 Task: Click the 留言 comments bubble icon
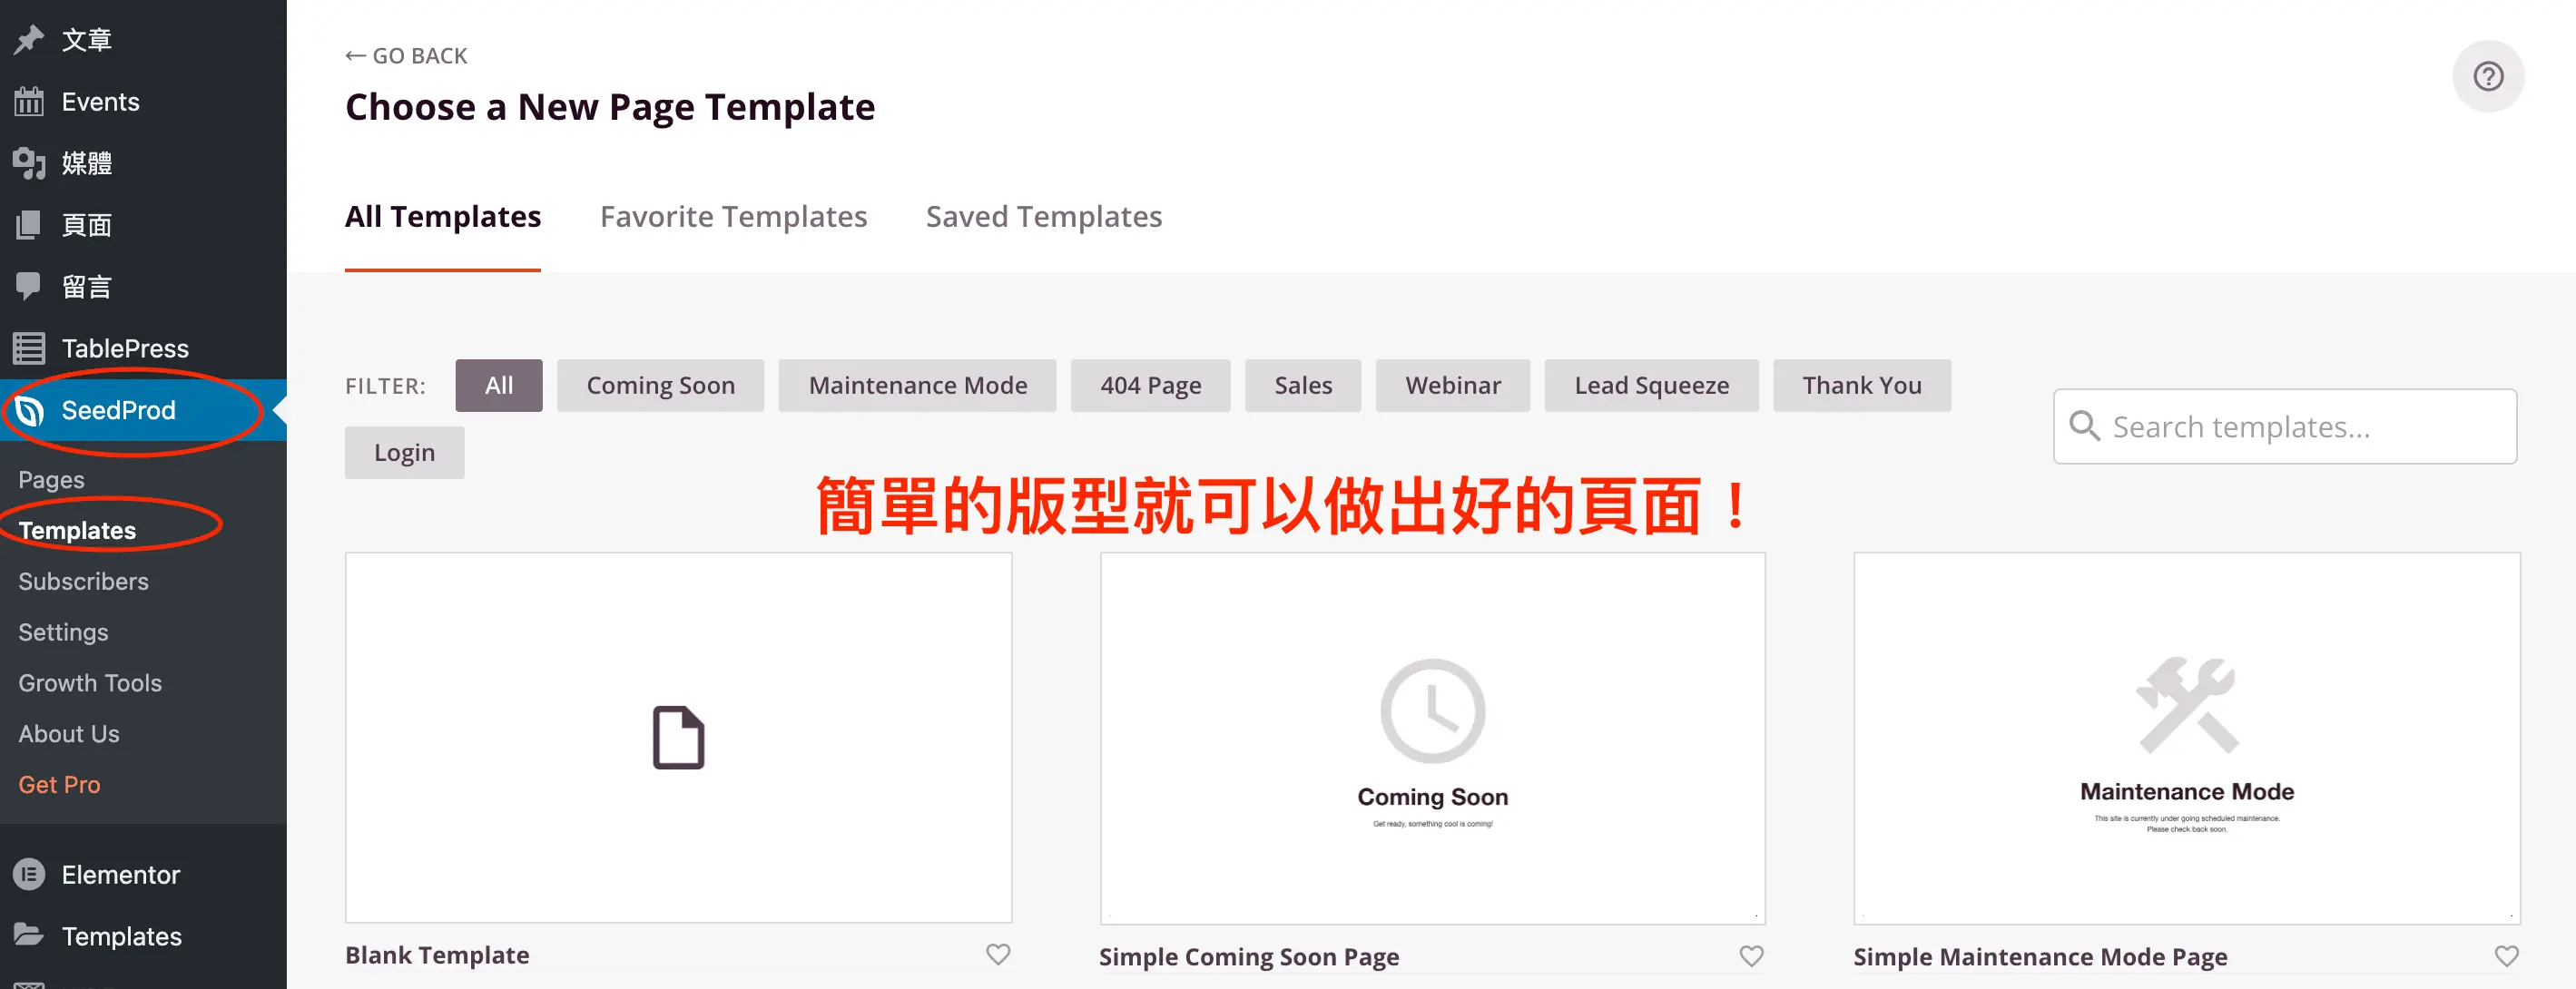pos(29,286)
